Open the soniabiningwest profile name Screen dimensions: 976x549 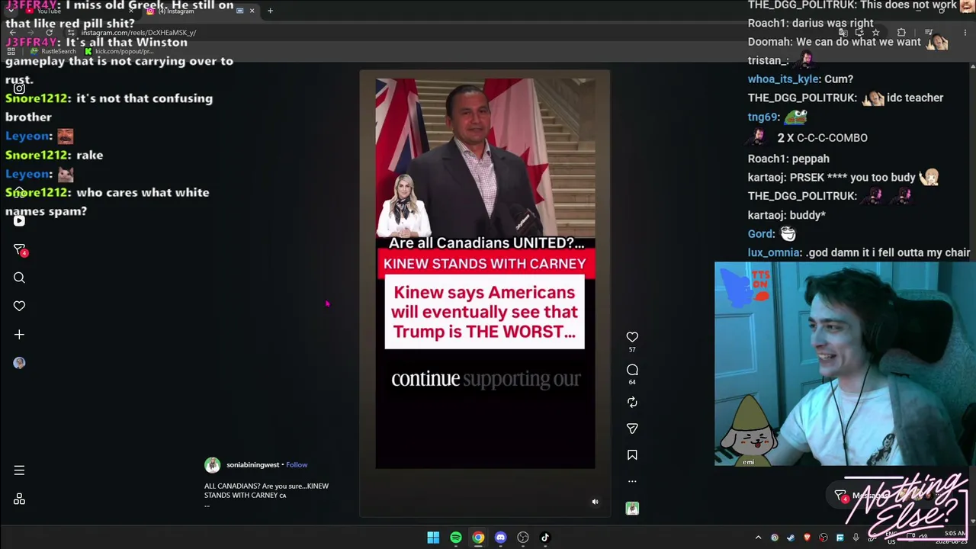(252, 464)
